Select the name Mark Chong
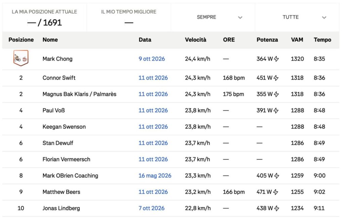Viewport: 344px width, 219px height. click(x=57, y=59)
